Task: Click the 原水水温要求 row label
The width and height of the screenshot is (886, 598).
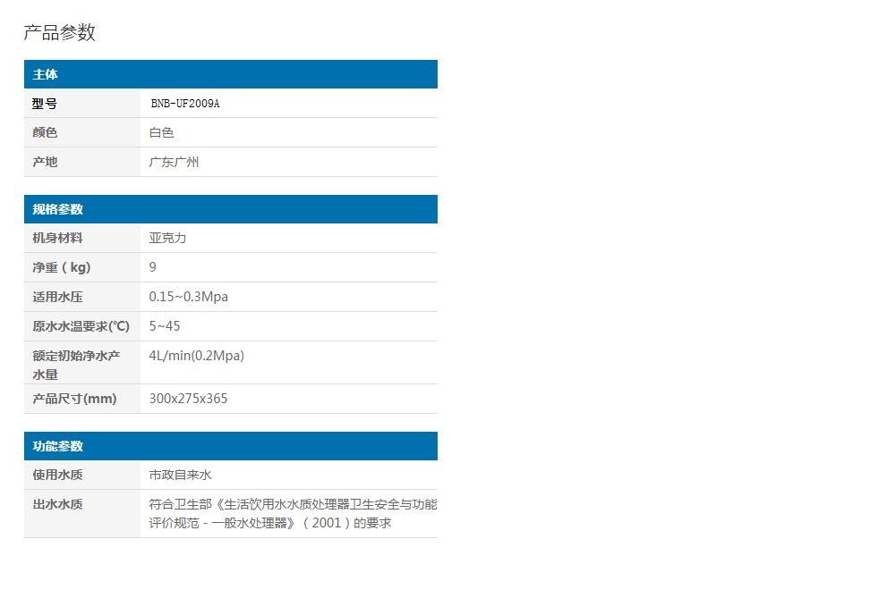Action: click(81, 326)
